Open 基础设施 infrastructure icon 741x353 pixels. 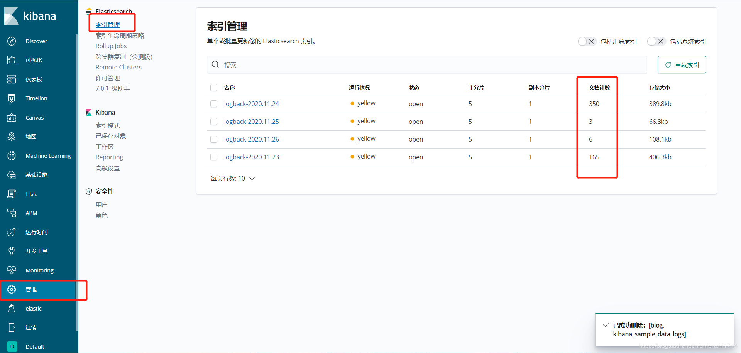(x=12, y=175)
